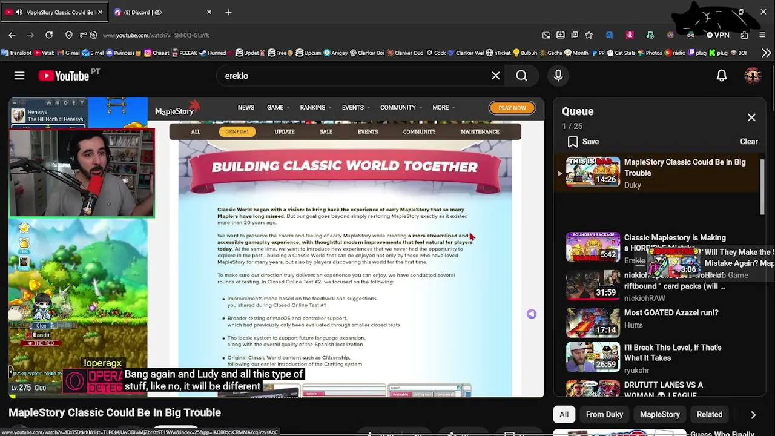This screenshot has width=775, height=436.
Task: Open the YouTube guide hamburger menu
Action: 19,76
